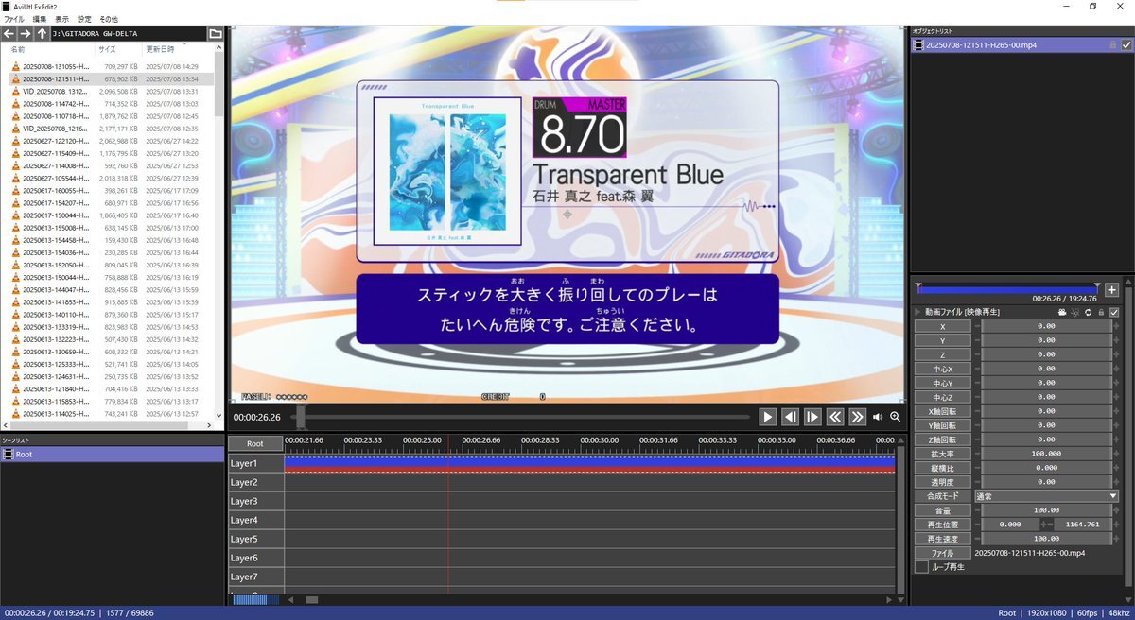Click the video clip on Layer1 in timeline
The image size is (1135, 620).
click(589, 463)
